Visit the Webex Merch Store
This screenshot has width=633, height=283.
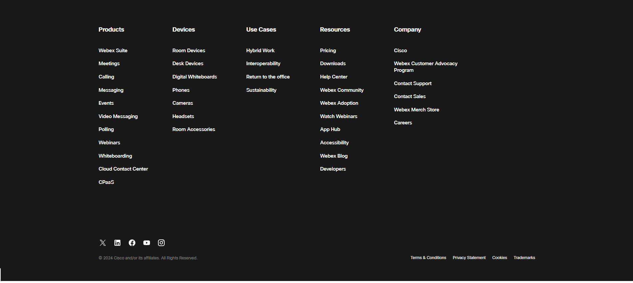point(416,110)
